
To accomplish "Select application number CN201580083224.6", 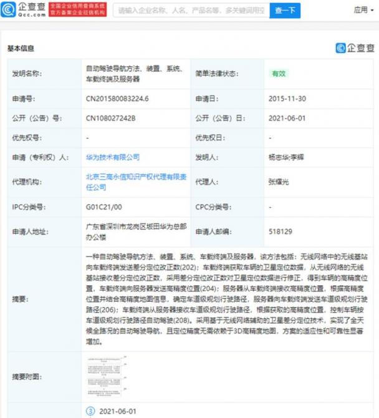I will 117,99.
